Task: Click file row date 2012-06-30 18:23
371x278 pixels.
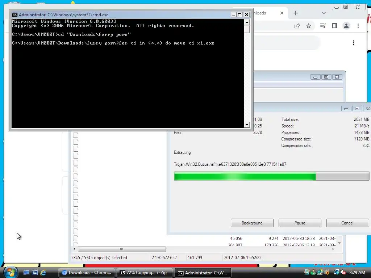Action: pyautogui.click(x=299, y=239)
